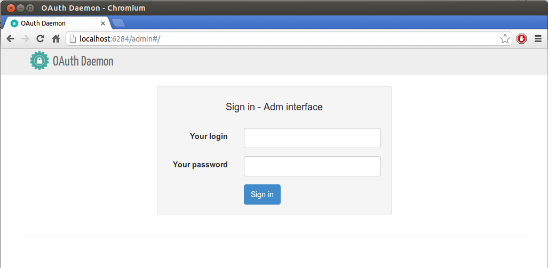Reload the current page

pyautogui.click(x=40, y=39)
